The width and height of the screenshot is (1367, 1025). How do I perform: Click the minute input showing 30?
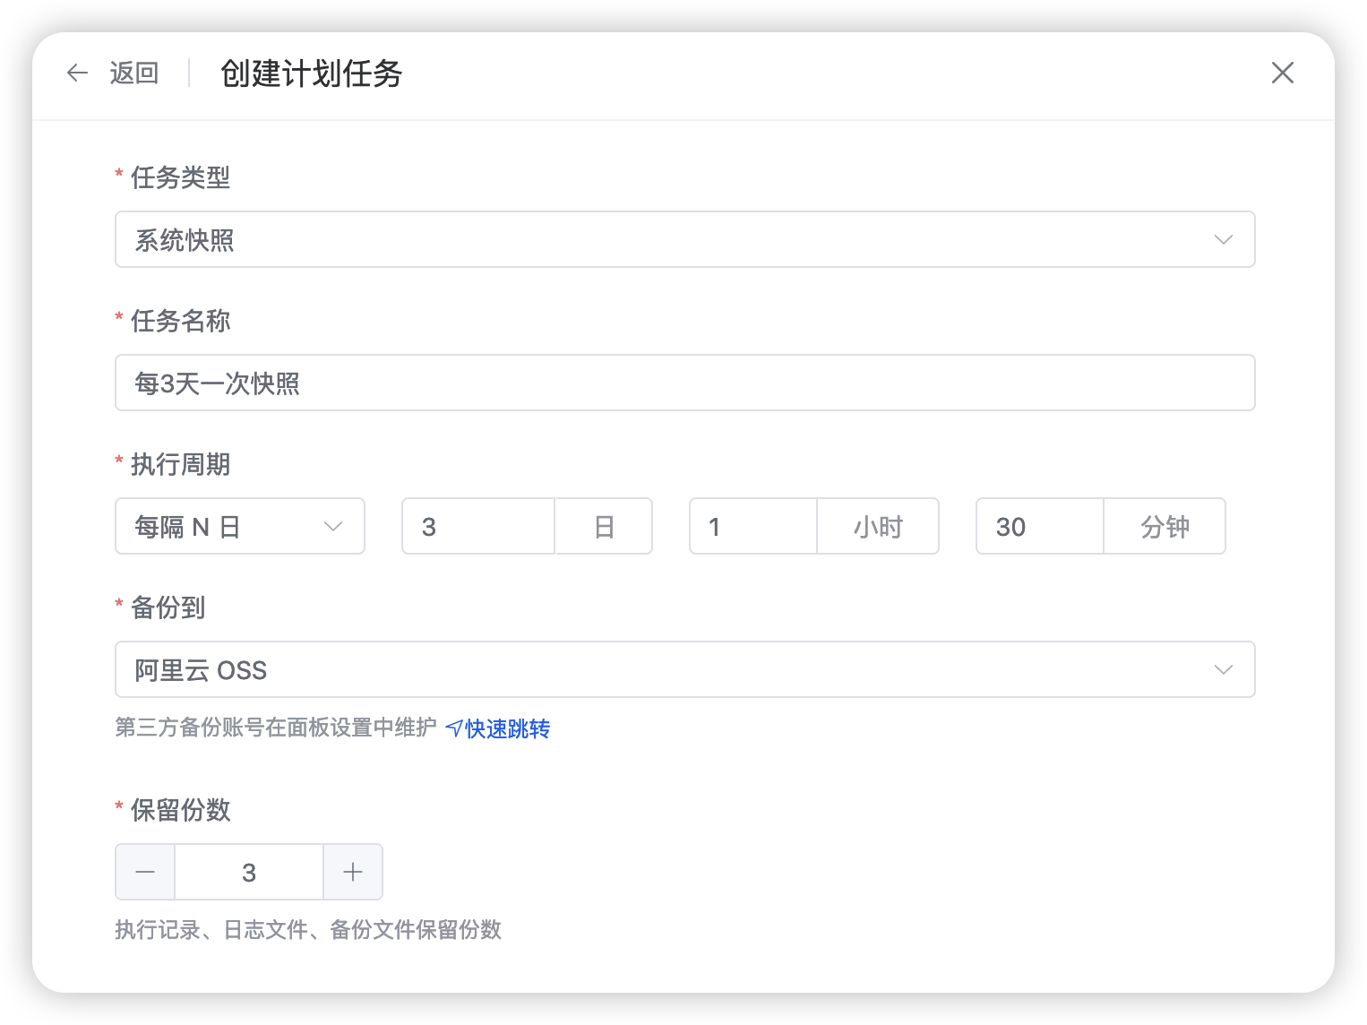pyautogui.click(x=1039, y=527)
